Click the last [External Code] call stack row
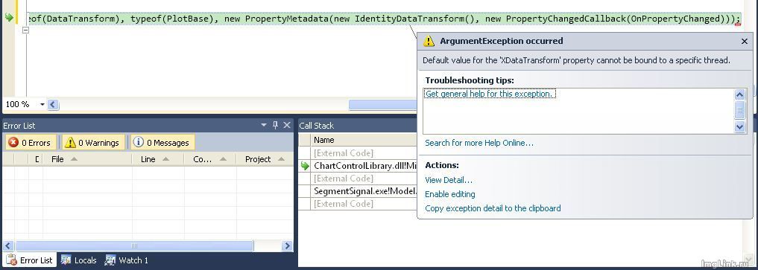The image size is (758, 270). point(365,204)
